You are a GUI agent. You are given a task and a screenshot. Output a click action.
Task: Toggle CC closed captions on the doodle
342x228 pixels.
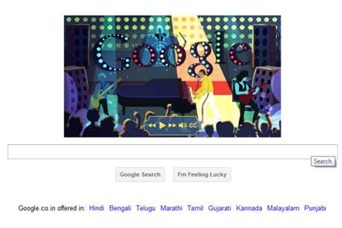193,126
